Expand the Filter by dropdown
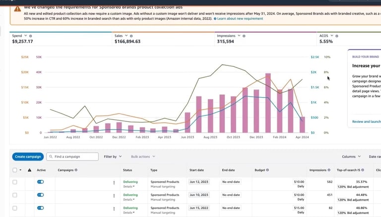381x217 pixels. [x=112, y=157]
